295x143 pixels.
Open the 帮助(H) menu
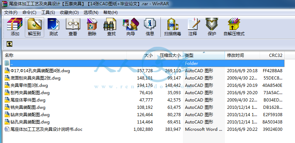(x=110, y=13)
